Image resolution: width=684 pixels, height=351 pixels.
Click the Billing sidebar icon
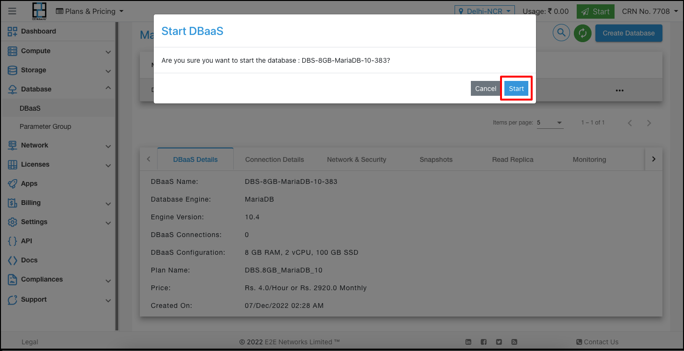pos(12,203)
